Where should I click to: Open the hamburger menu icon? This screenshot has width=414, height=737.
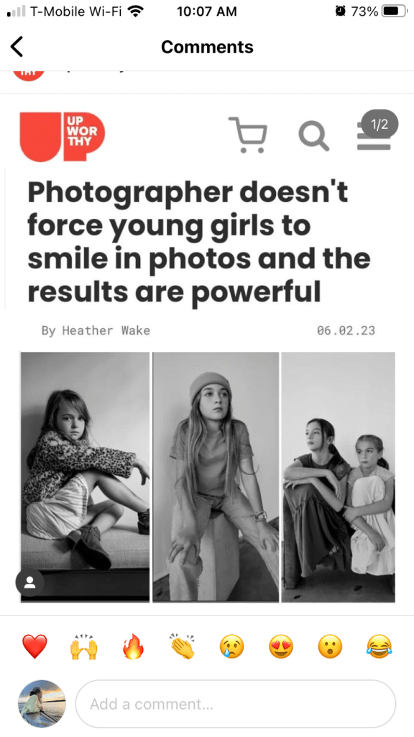(374, 137)
